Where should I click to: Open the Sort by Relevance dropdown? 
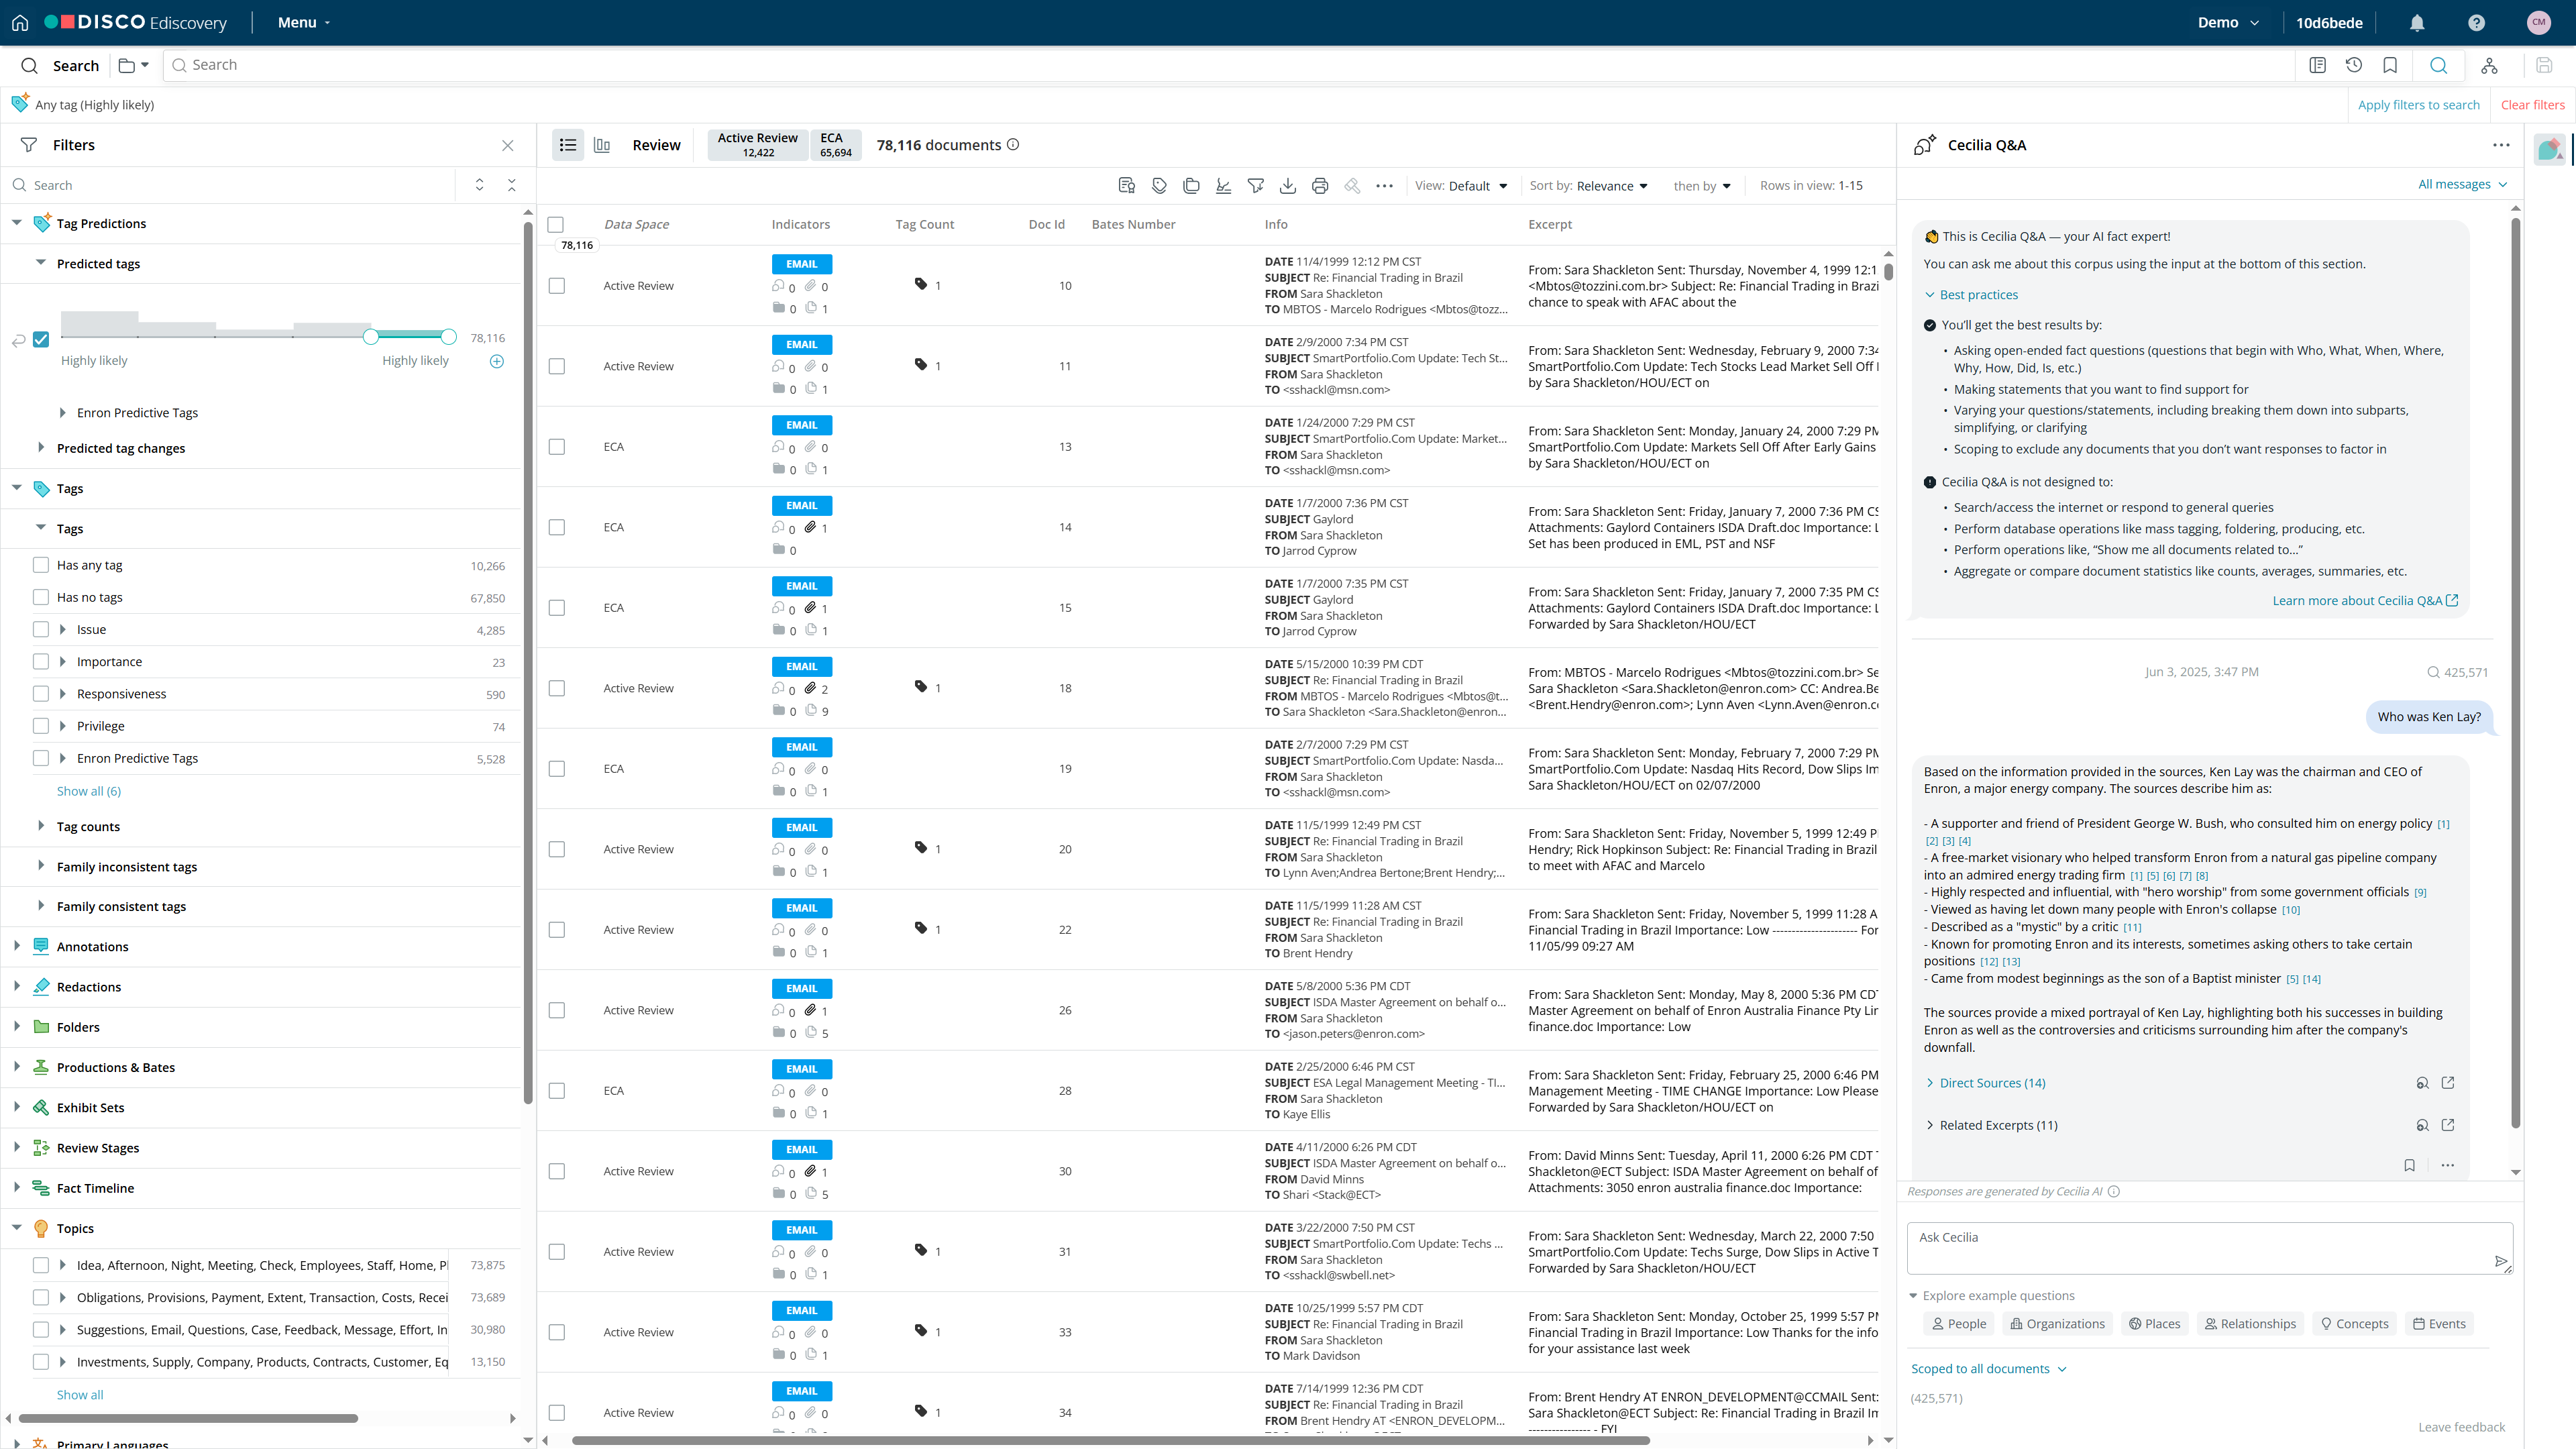coord(1589,186)
